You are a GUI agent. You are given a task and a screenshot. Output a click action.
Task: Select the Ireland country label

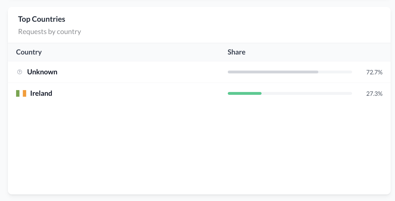tap(41, 93)
